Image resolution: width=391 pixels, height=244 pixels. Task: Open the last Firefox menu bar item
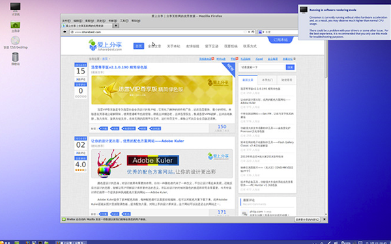point(136,21)
